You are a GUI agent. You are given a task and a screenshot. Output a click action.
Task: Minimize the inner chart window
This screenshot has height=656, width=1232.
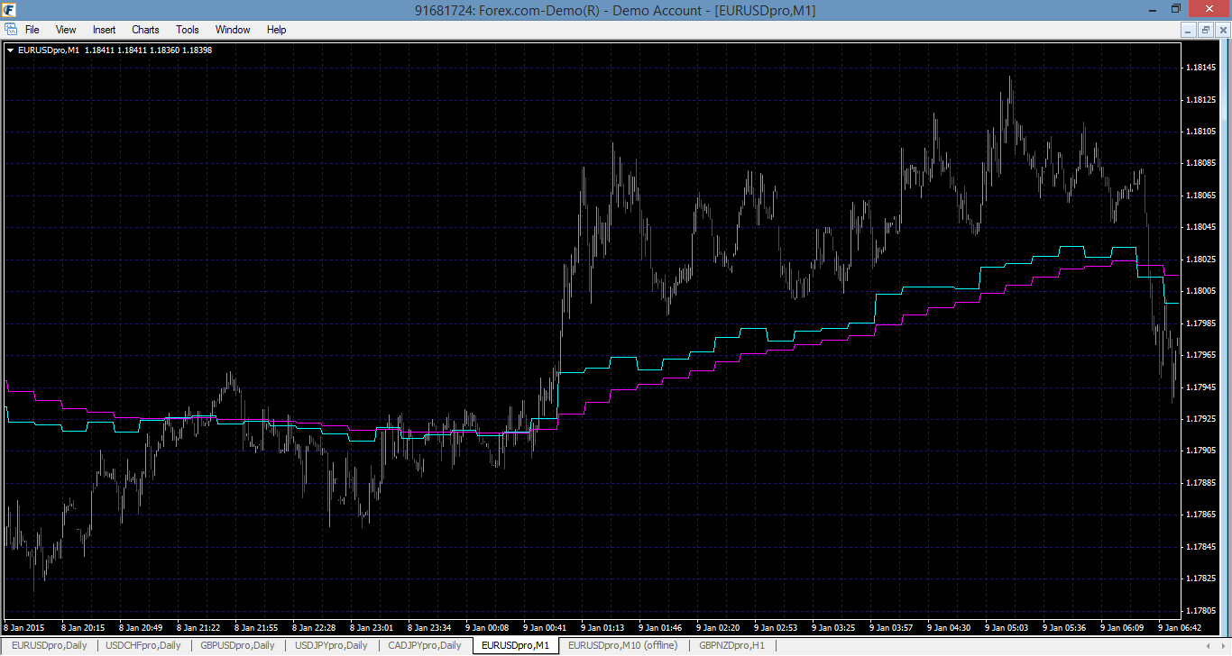tap(1188, 30)
